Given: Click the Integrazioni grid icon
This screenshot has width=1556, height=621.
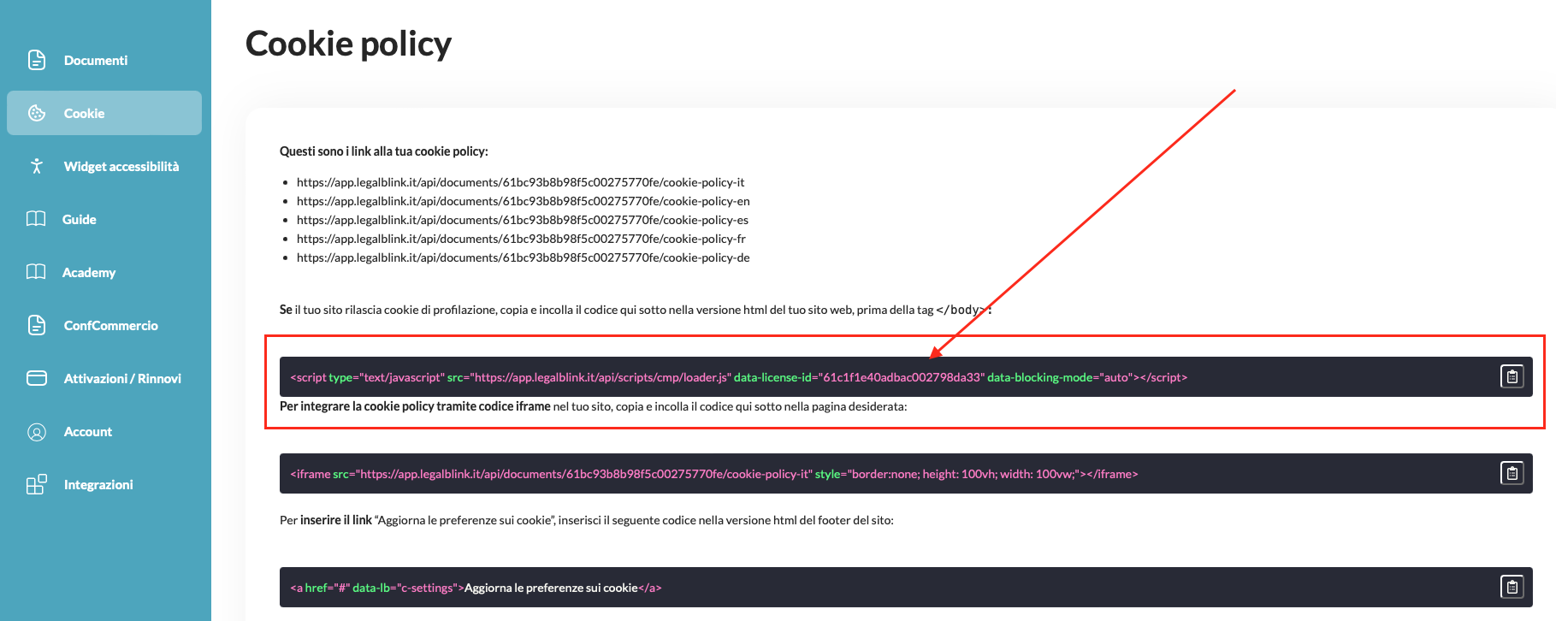Looking at the screenshot, I should click(x=37, y=485).
